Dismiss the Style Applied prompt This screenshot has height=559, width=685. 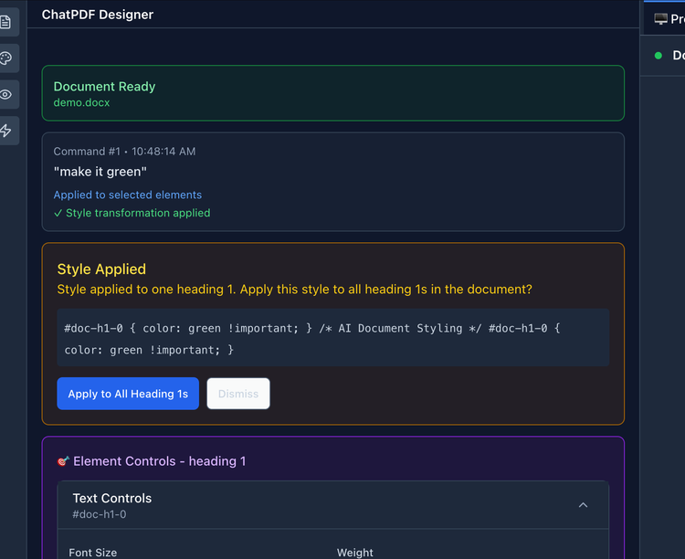238,394
